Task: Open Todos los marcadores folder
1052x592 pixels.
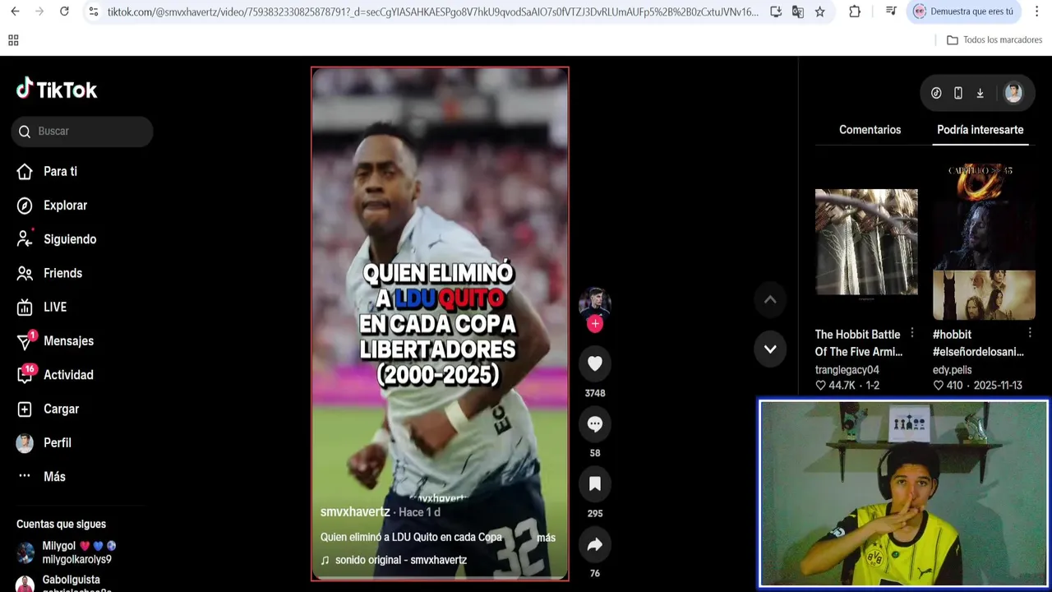Action: (994, 40)
